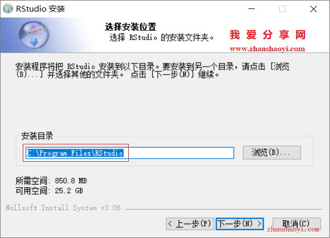Click the 所需空间 850.8 MB text
Viewport: 330px width, 238px height.
pos(51,181)
